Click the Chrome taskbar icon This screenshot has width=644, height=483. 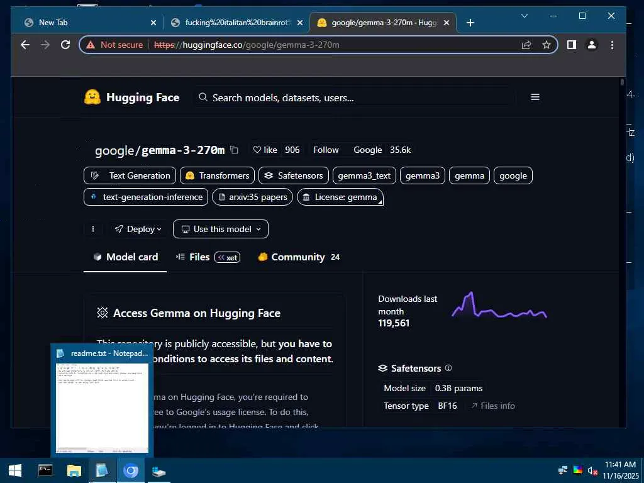click(x=131, y=470)
